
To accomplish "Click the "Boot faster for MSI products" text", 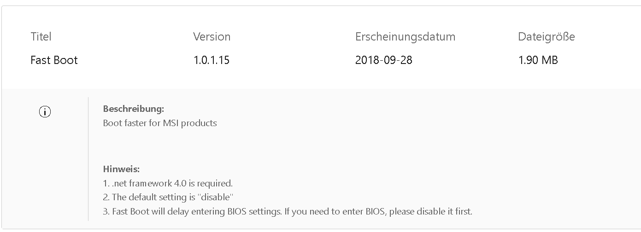I will 159,123.
